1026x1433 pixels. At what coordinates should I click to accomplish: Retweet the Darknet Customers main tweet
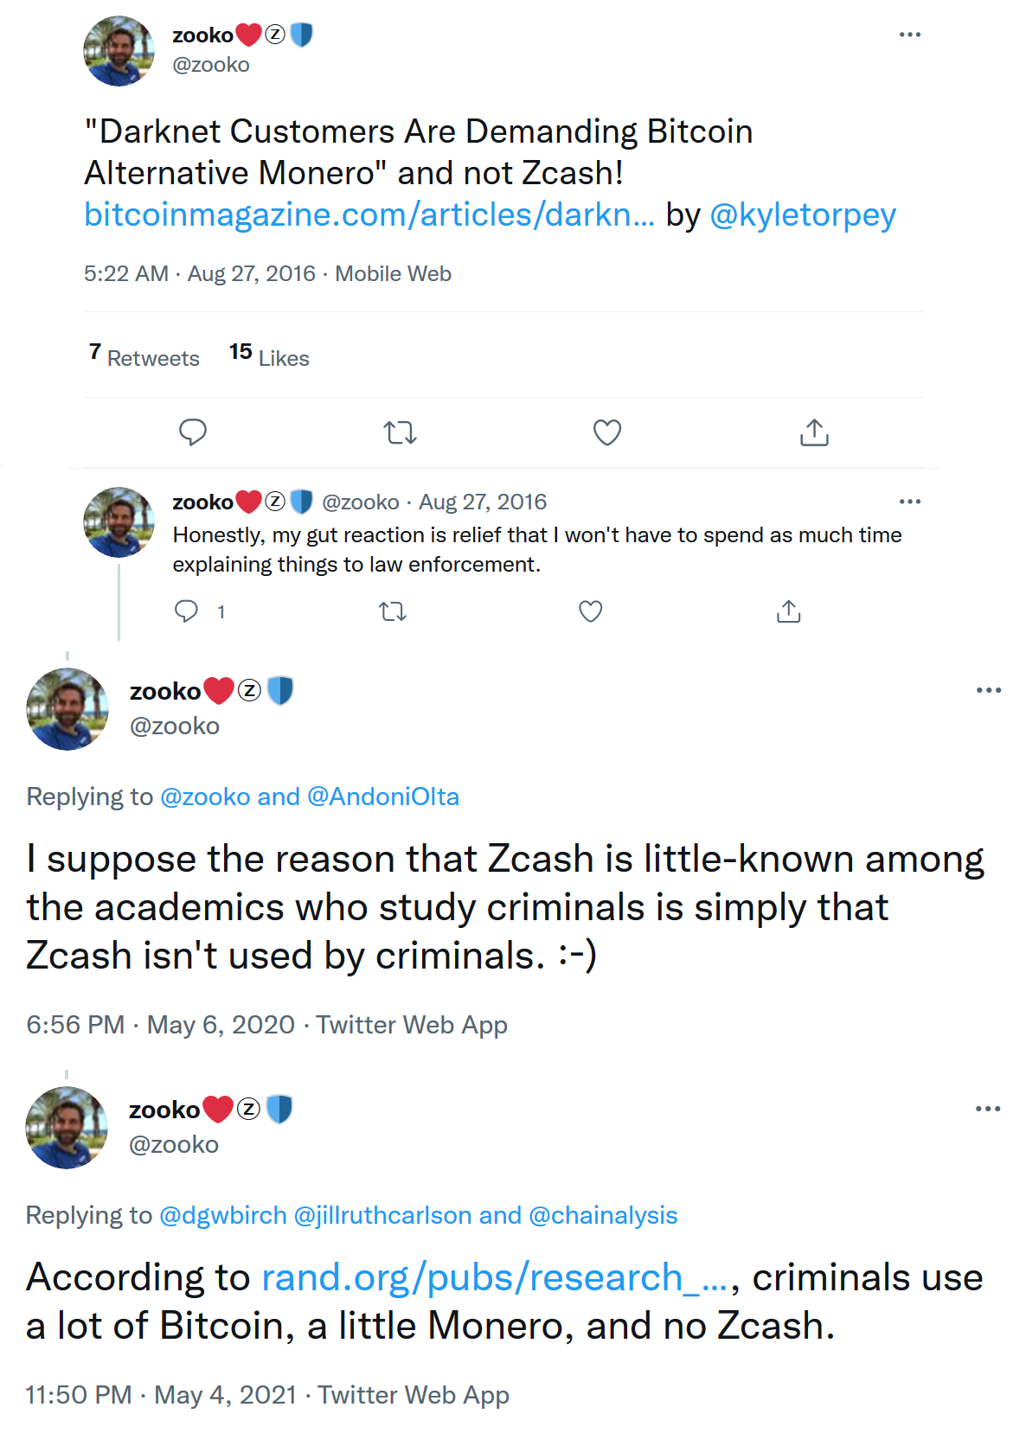[400, 432]
